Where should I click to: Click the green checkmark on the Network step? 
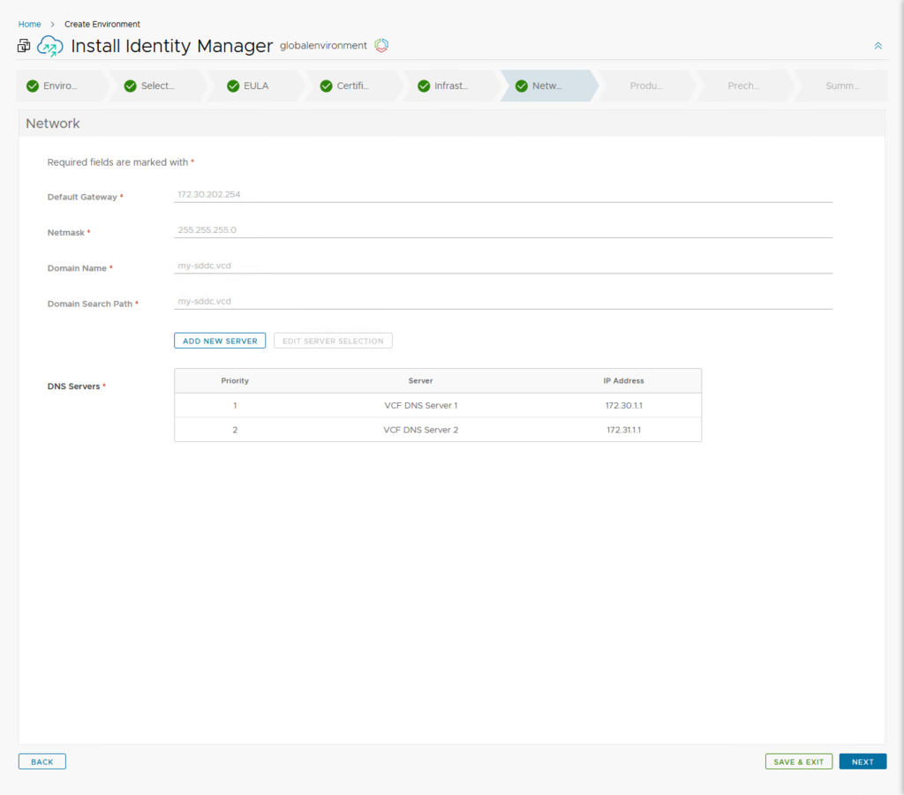click(522, 86)
